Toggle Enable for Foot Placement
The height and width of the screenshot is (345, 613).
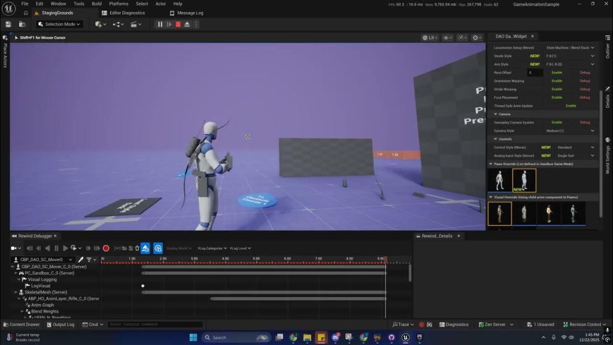557,98
